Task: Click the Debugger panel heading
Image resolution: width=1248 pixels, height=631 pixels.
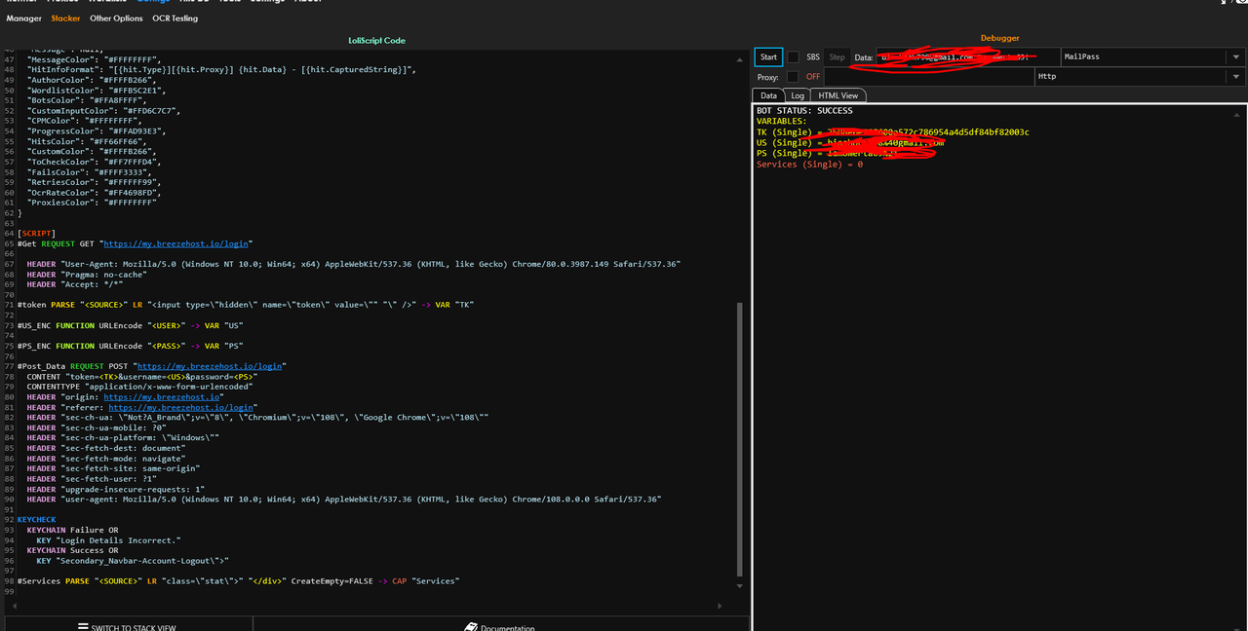Action: click(x=999, y=38)
